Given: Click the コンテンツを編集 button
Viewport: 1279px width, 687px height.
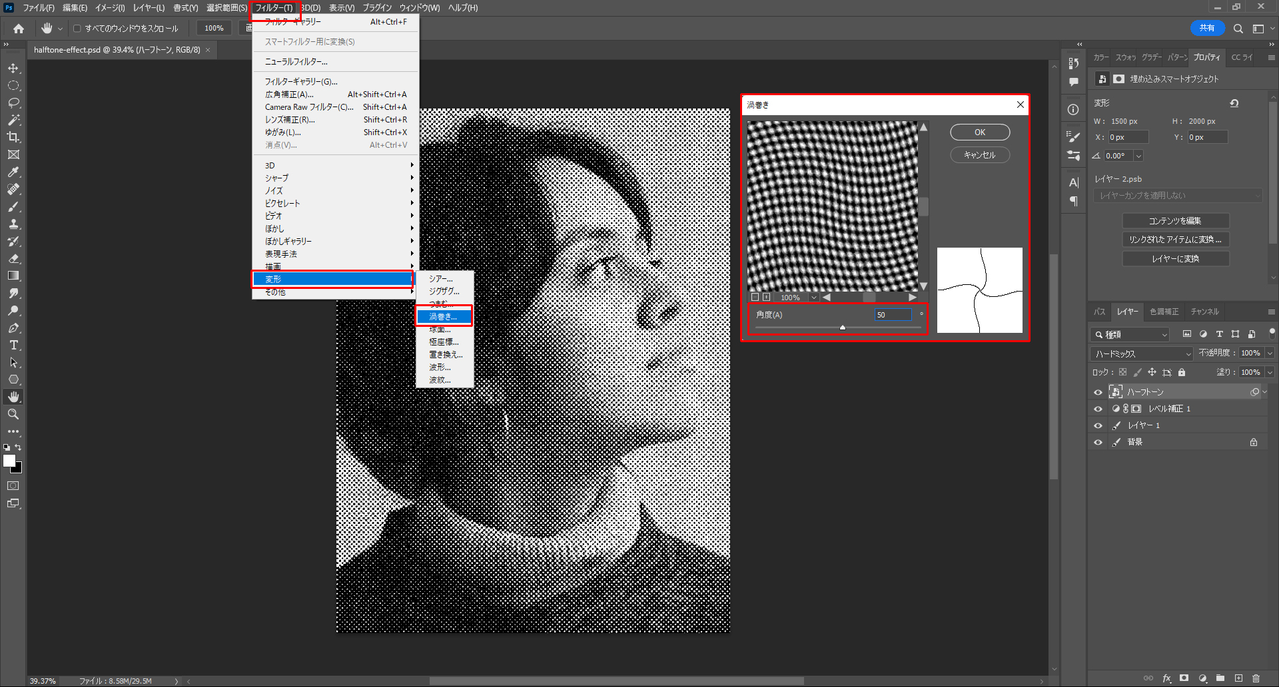Looking at the screenshot, I should tap(1175, 221).
